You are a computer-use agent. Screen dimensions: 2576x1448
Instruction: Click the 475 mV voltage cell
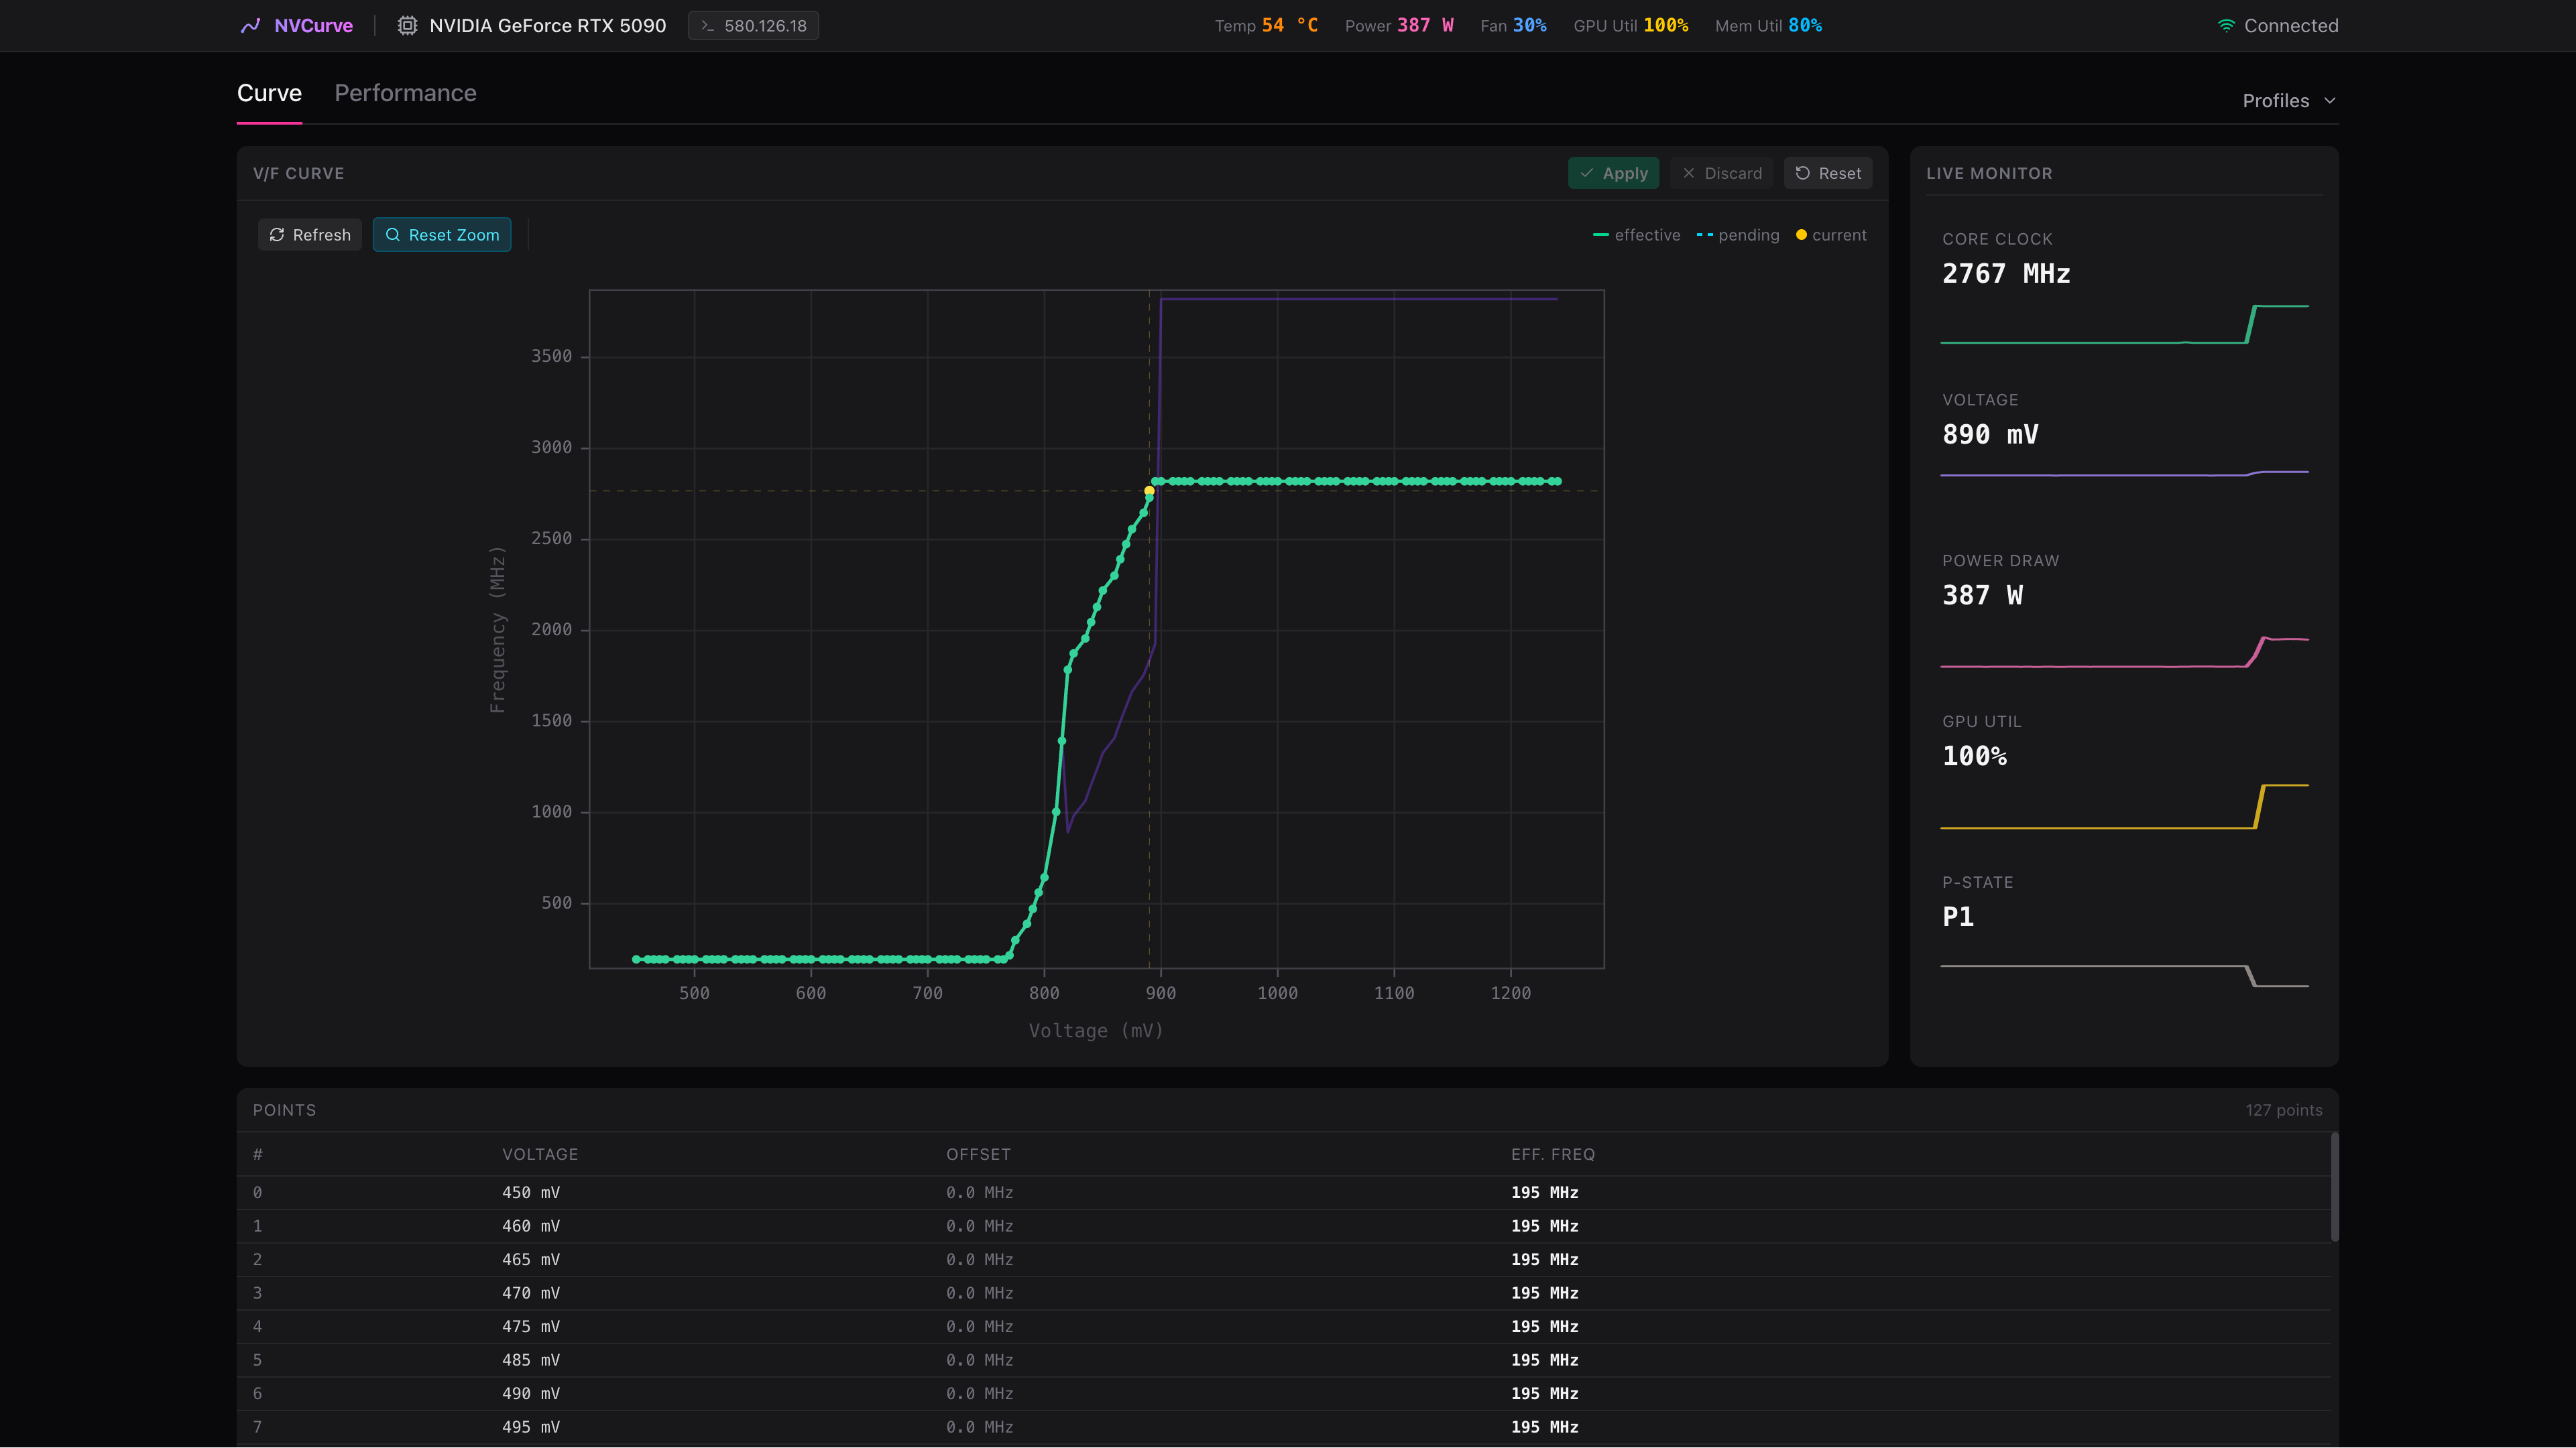tap(531, 1326)
